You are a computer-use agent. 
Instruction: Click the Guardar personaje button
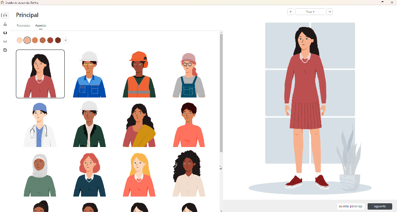tap(351, 206)
